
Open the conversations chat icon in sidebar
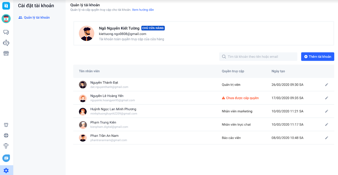pos(6,32)
